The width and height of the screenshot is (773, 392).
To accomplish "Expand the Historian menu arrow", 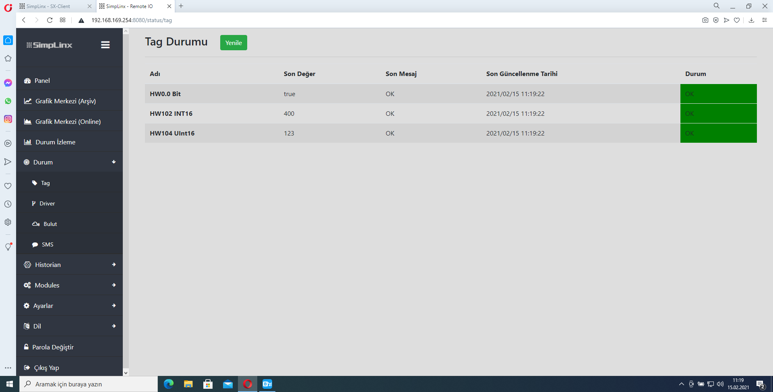I will tap(114, 265).
